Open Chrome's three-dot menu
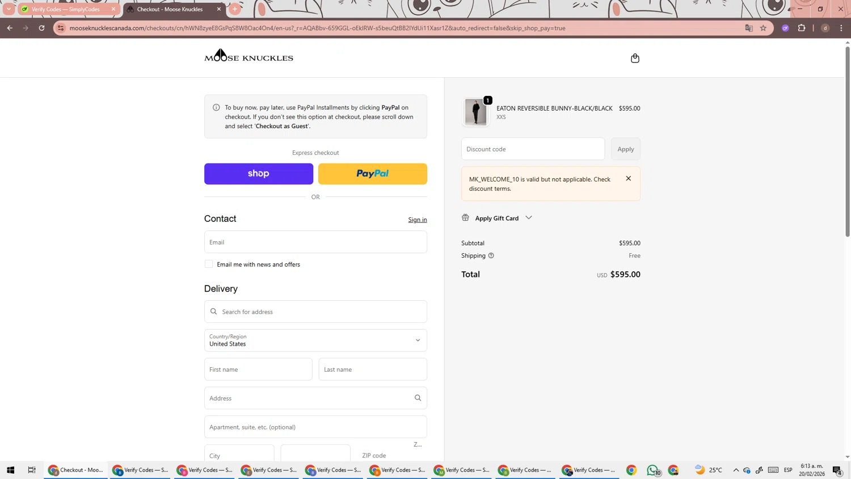The width and height of the screenshot is (851, 479). pyautogui.click(x=841, y=28)
